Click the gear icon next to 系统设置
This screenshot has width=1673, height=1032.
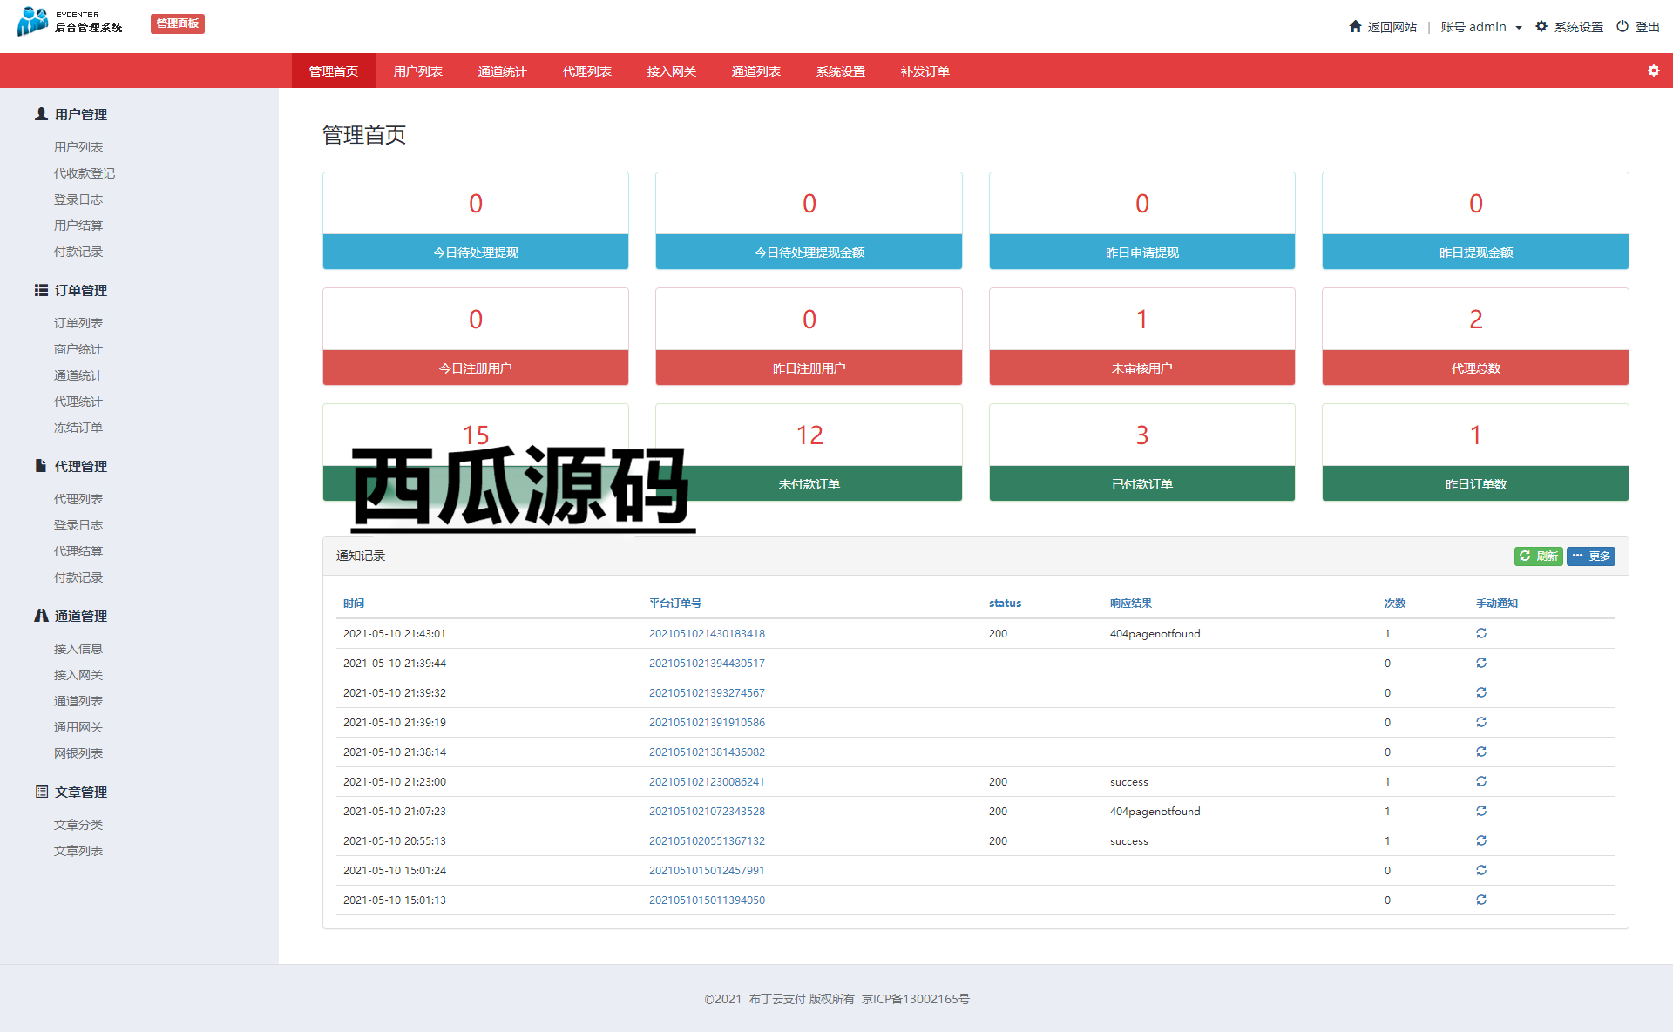(1541, 26)
